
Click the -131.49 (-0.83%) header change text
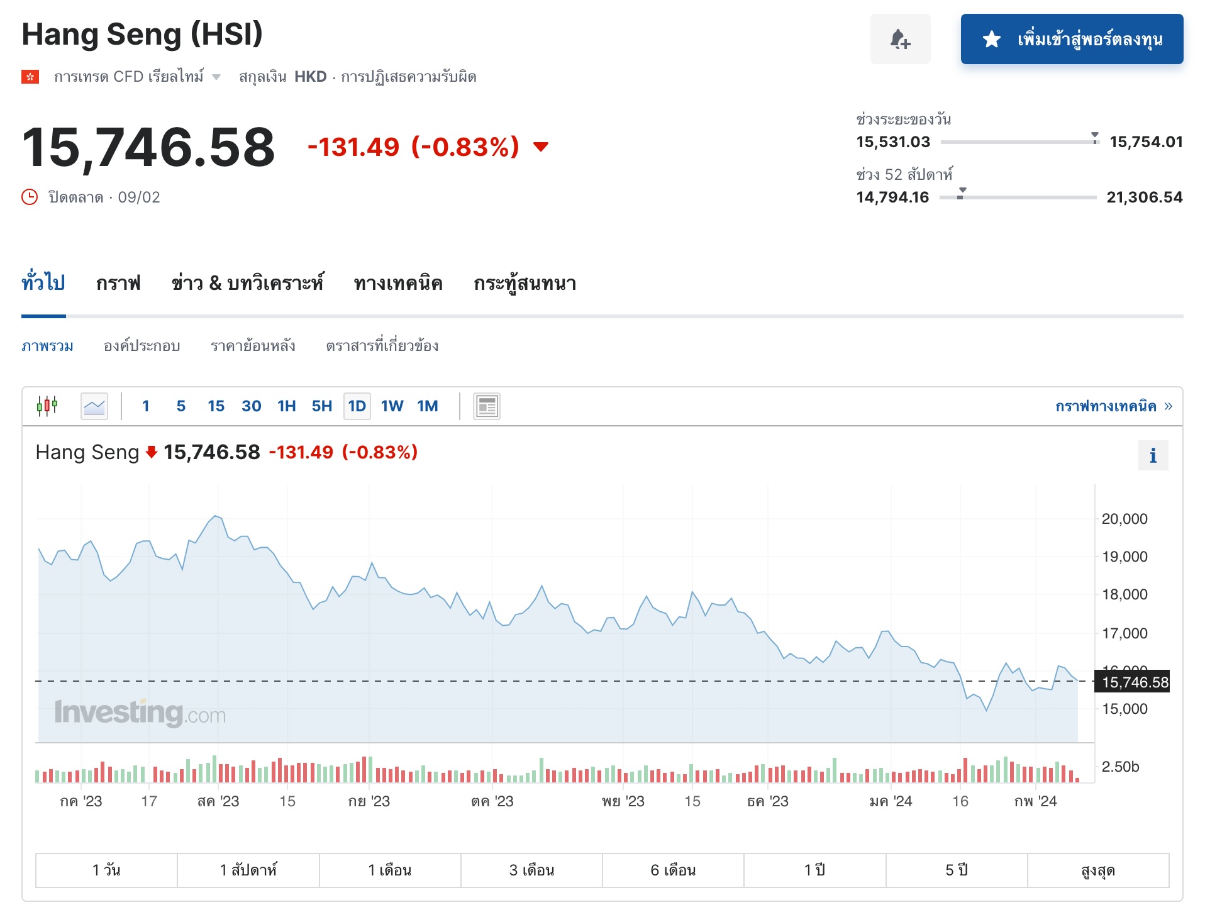click(413, 147)
